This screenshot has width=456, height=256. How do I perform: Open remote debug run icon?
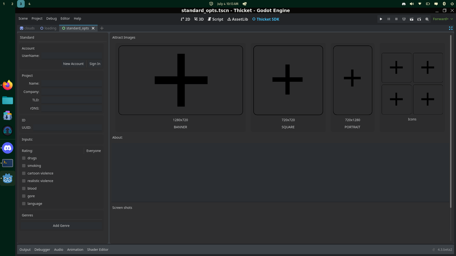(404, 19)
